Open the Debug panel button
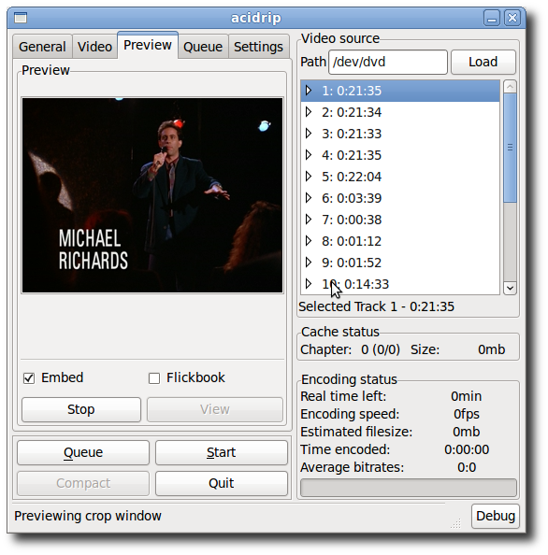This screenshot has height=555, width=548. (496, 516)
